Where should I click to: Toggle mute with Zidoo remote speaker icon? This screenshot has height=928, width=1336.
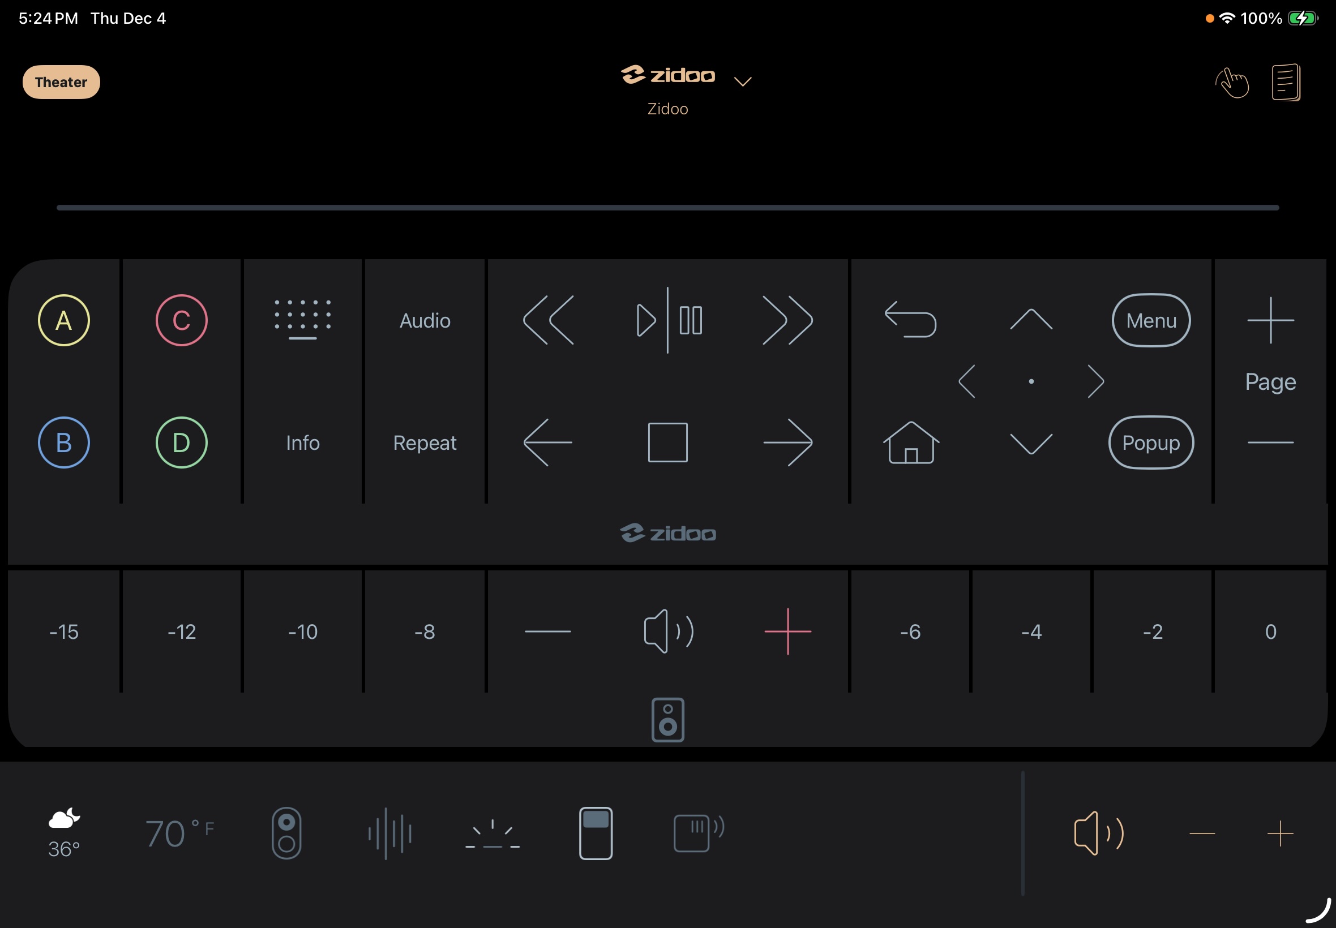tap(669, 631)
